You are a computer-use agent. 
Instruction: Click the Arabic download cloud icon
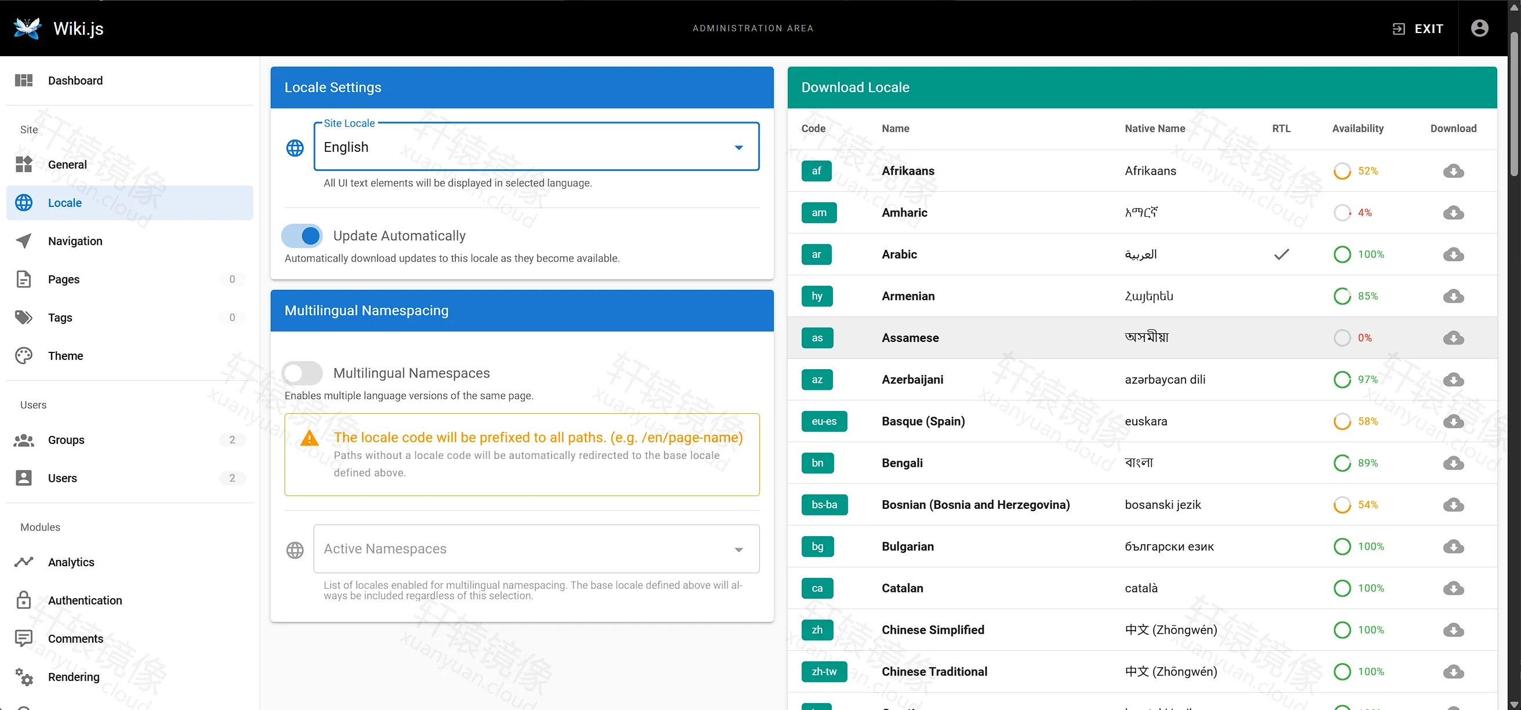1453,254
